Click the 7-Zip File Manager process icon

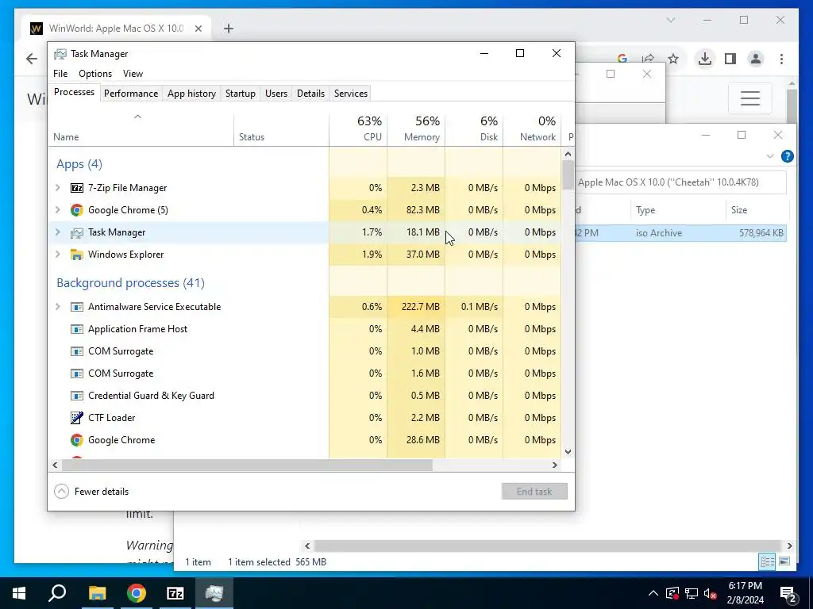[x=77, y=188]
